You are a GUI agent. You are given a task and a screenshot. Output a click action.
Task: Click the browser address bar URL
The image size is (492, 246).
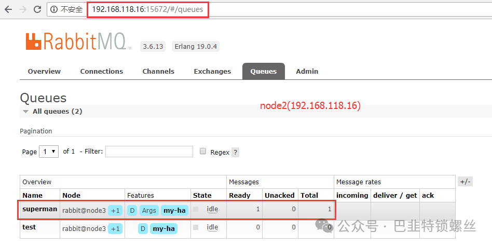pyautogui.click(x=147, y=9)
